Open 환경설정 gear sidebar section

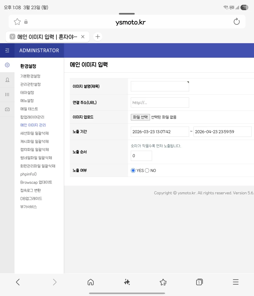pyautogui.click(x=7, y=65)
